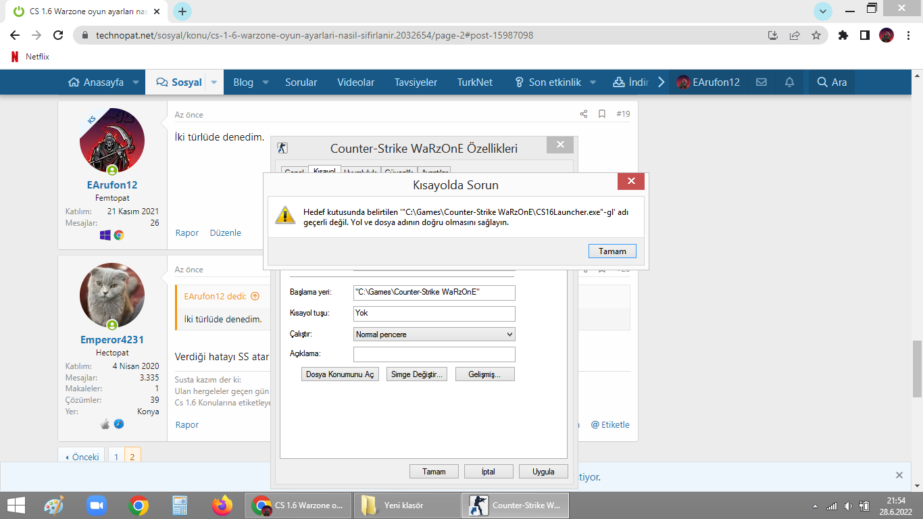This screenshot has height=519, width=923.
Task: Click the install app icon in address bar
Action: click(774, 35)
